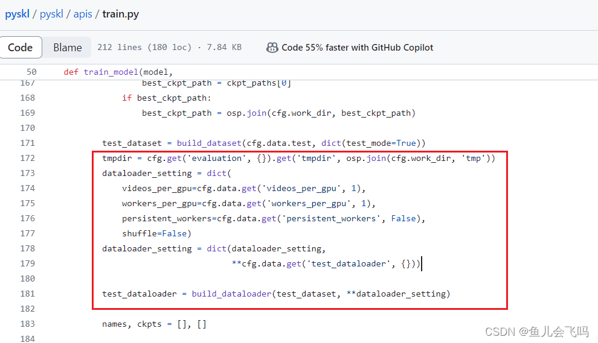Switch to the Blame tab
Viewport: 598px width, 343px height.
pos(67,48)
